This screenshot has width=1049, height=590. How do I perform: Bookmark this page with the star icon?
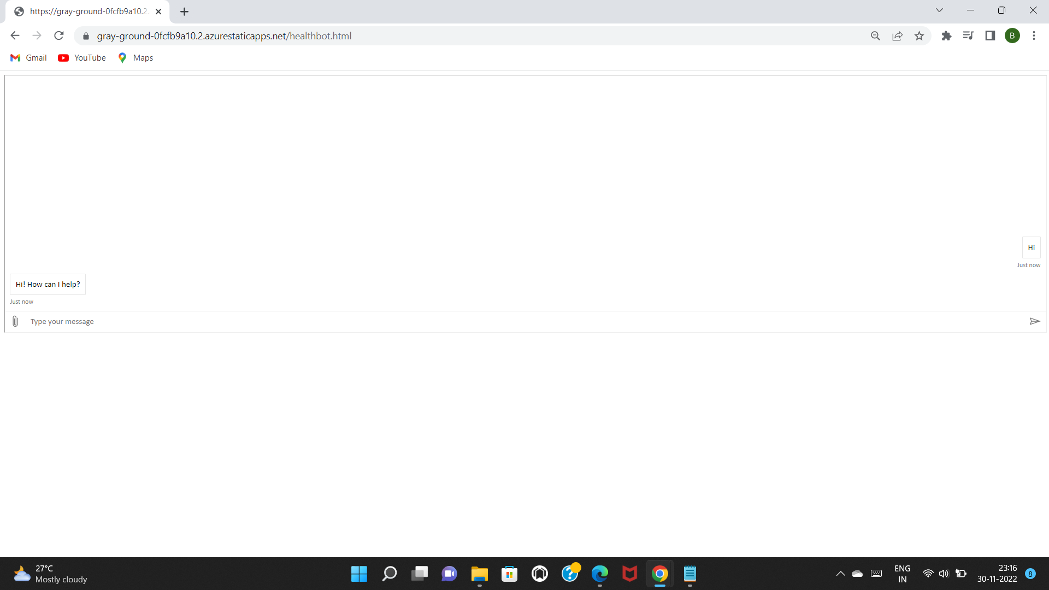click(919, 36)
